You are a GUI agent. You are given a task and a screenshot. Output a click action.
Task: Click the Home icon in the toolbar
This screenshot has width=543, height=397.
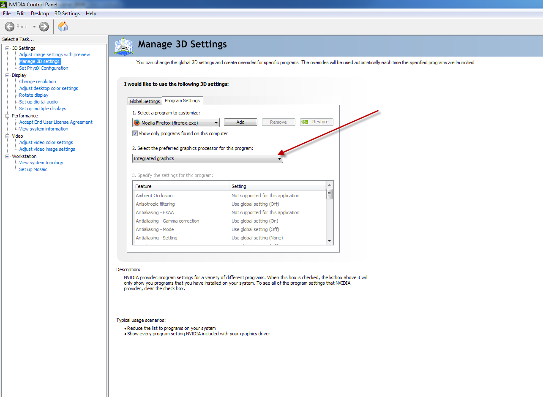point(63,27)
